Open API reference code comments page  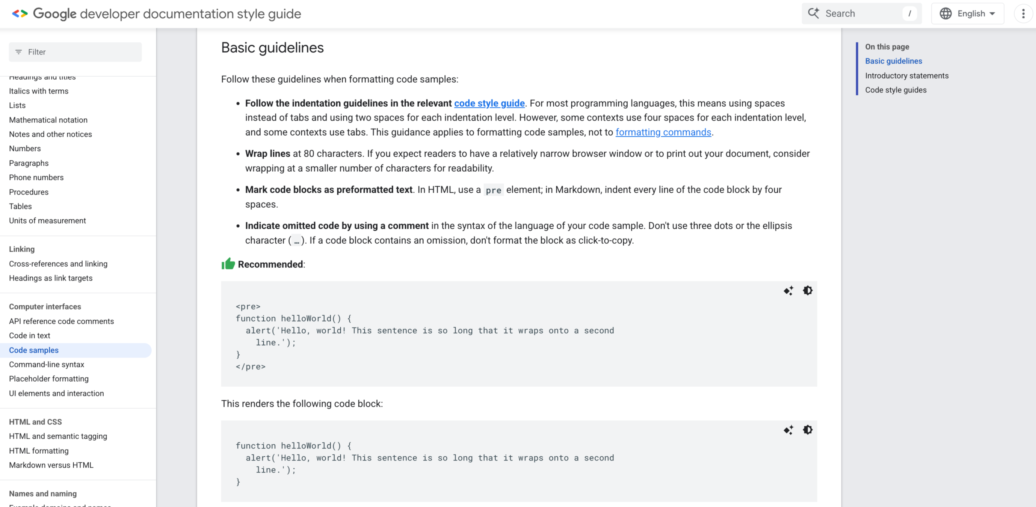point(62,321)
